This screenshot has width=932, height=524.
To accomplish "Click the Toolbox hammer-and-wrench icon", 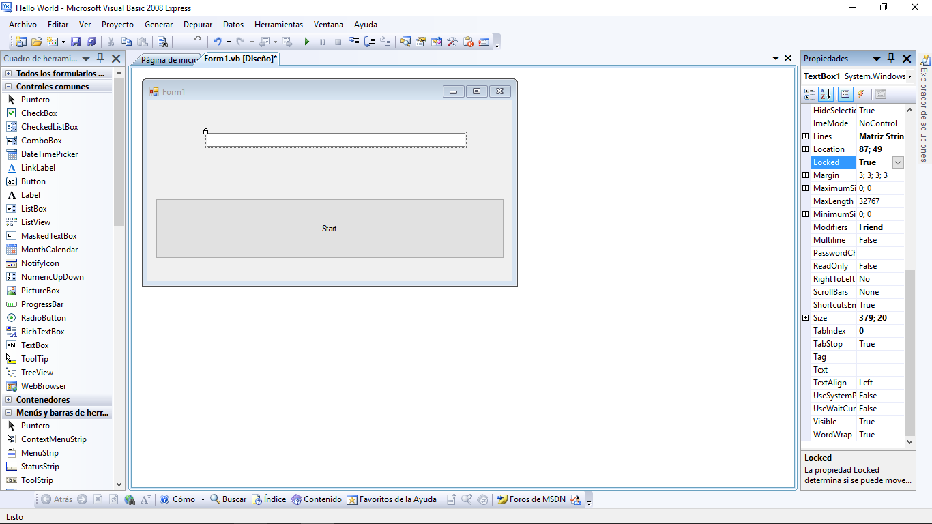I will coord(452,42).
